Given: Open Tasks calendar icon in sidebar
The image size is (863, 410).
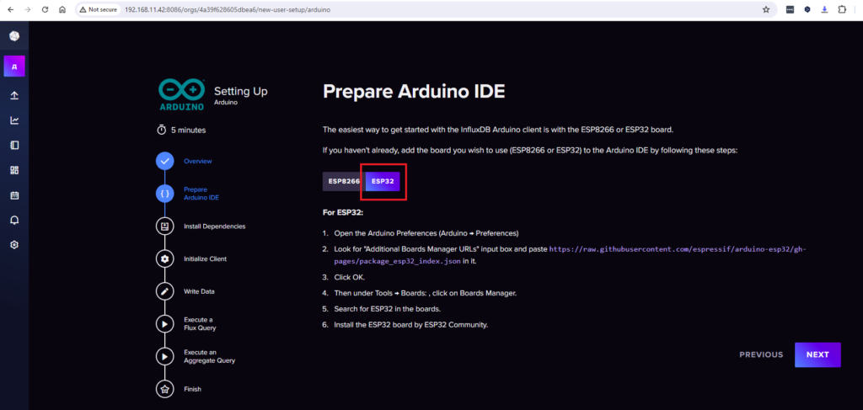Looking at the screenshot, I should (14, 195).
